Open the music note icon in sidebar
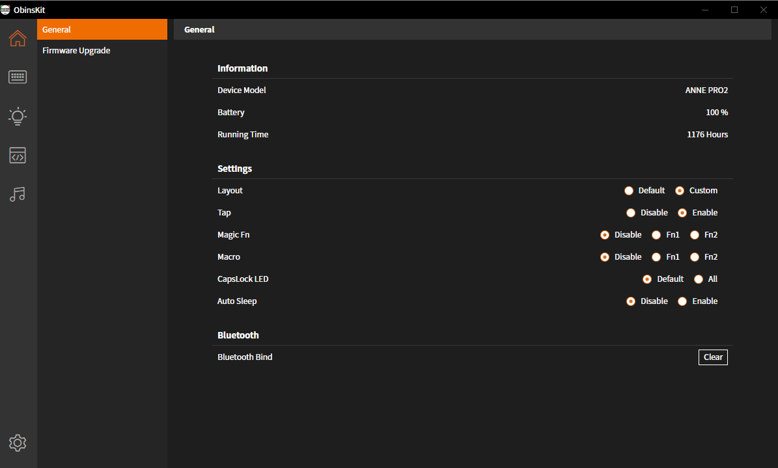 pos(18,194)
